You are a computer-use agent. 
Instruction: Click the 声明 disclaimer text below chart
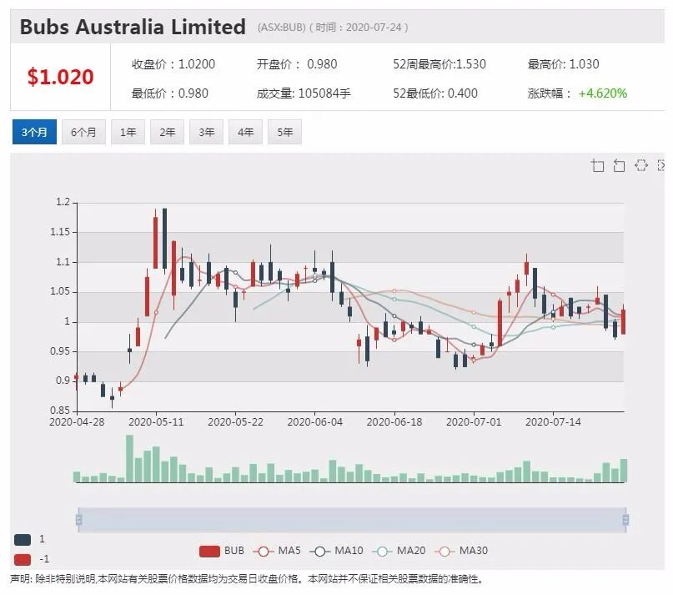[247, 579]
